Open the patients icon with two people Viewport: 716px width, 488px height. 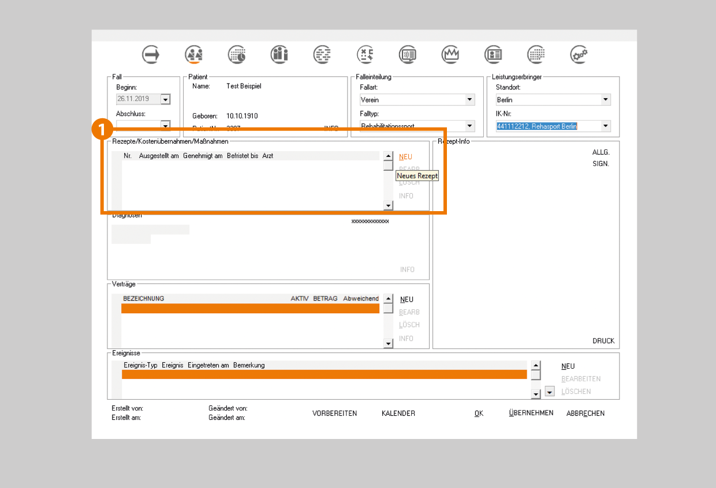pyautogui.click(x=193, y=54)
